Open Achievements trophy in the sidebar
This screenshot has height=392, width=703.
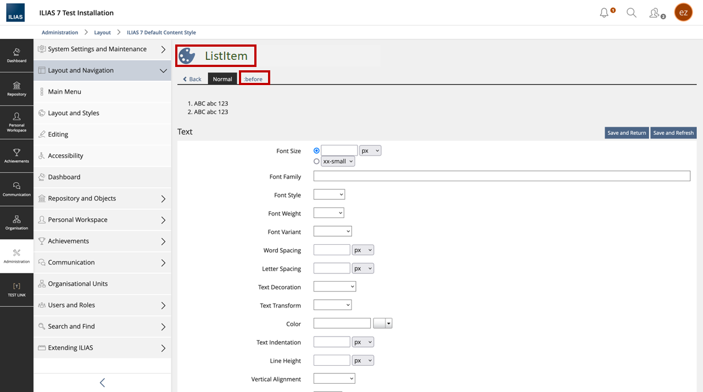click(x=16, y=155)
